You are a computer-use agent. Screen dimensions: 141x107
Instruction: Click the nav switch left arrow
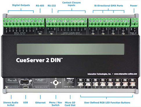click(x=51, y=82)
